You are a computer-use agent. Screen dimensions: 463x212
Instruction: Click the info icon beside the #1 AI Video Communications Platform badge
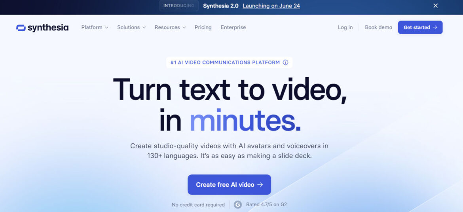(x=285, y=62)
